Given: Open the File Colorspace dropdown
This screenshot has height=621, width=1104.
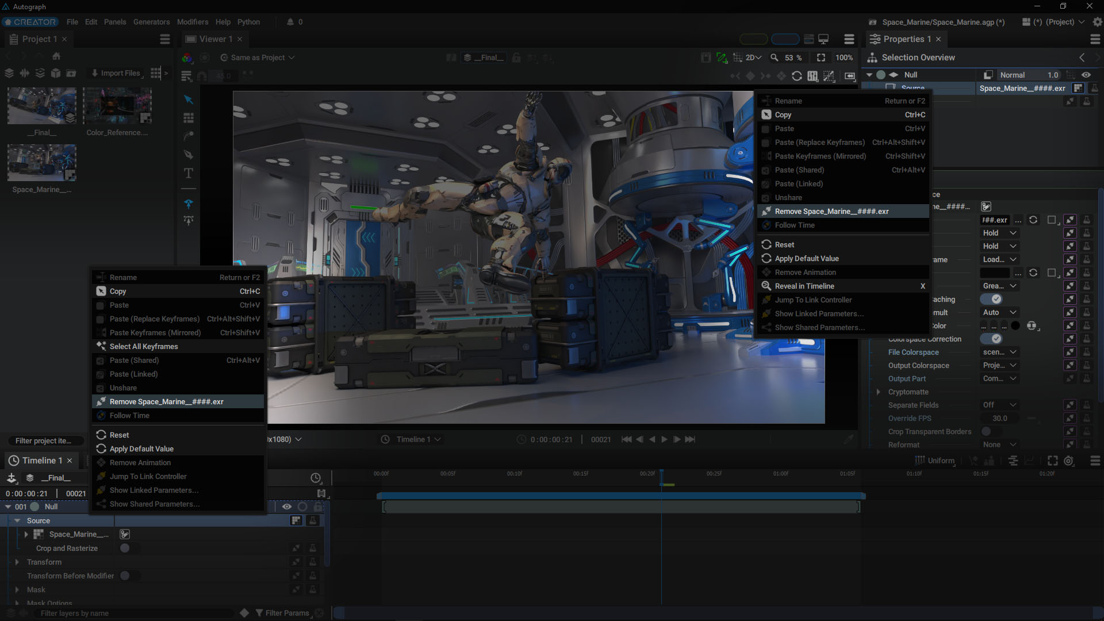Looking at the screenshot, I should click(x=999, y=352).
